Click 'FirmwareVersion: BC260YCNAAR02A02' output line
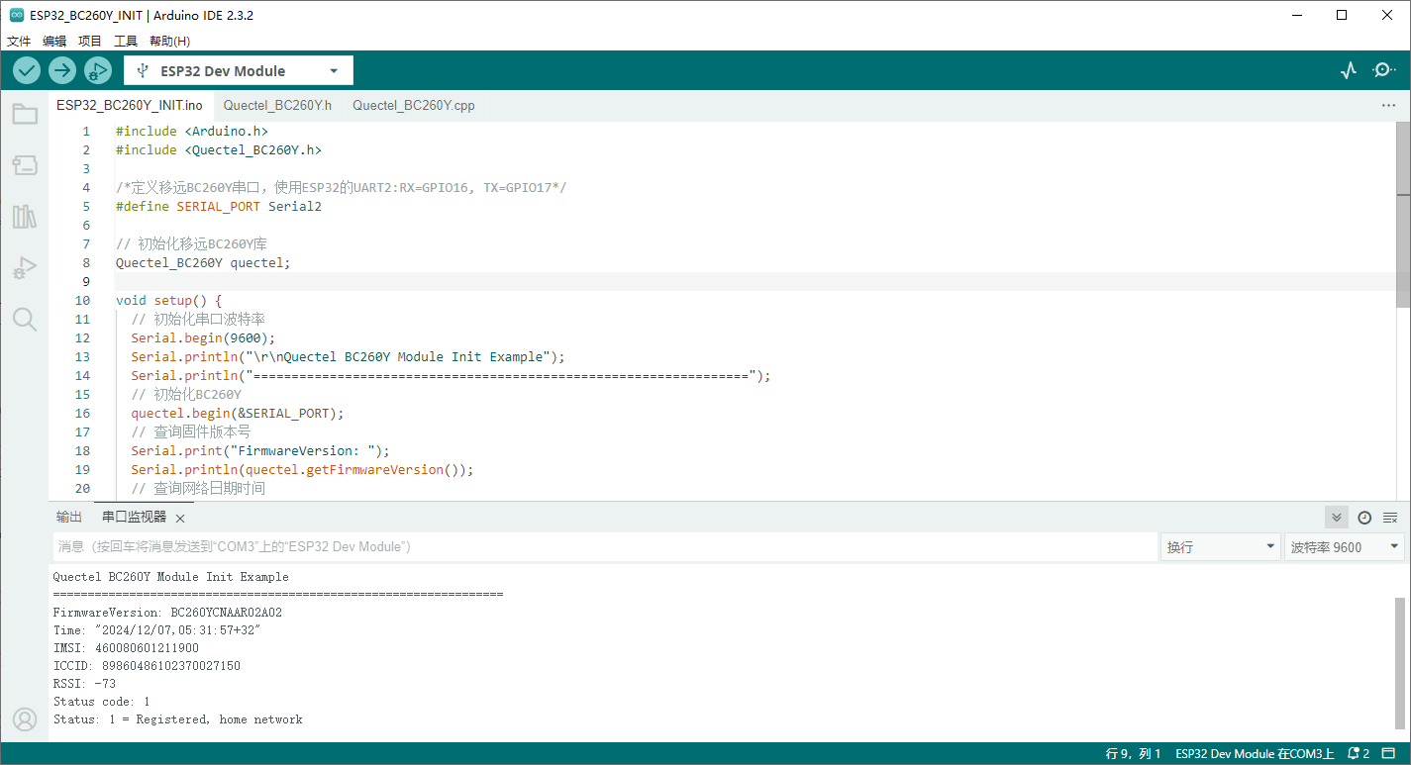This screenshot has height=765, width=1411. pyautogui.click(x=167, y=613)
